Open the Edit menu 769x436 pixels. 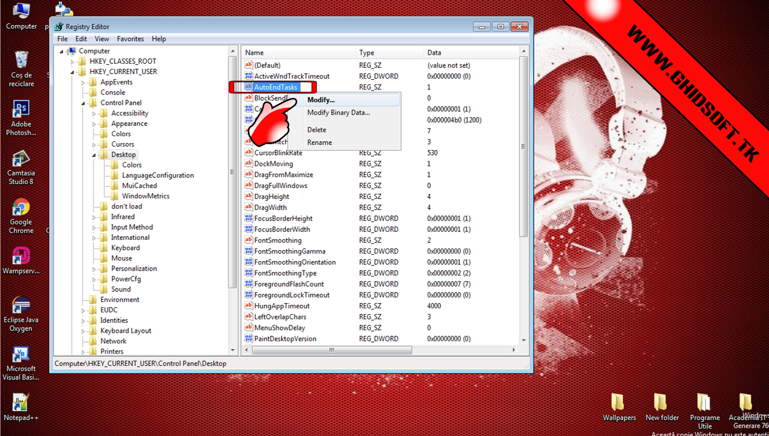[81, 39]
